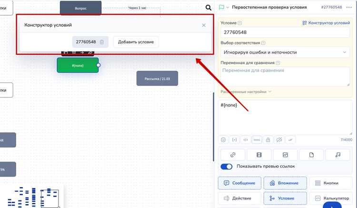Delete condition 27760548 via trash icon
Screen dimensions: 357x208
[102, 42]
